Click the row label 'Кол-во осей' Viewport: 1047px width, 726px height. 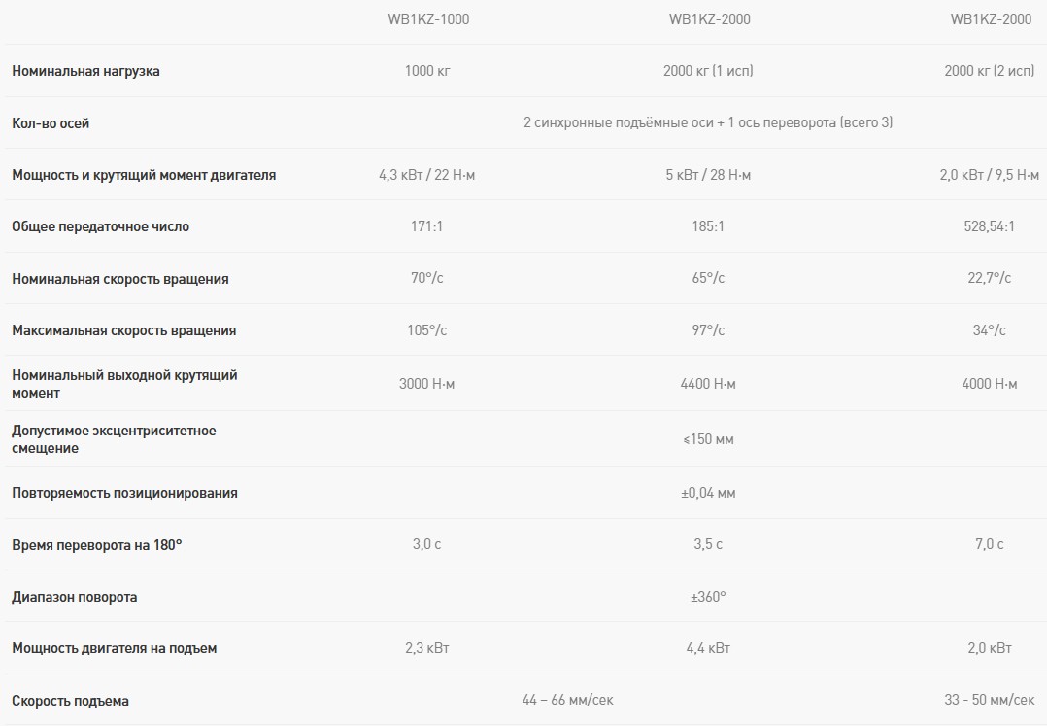pos(51,123)
